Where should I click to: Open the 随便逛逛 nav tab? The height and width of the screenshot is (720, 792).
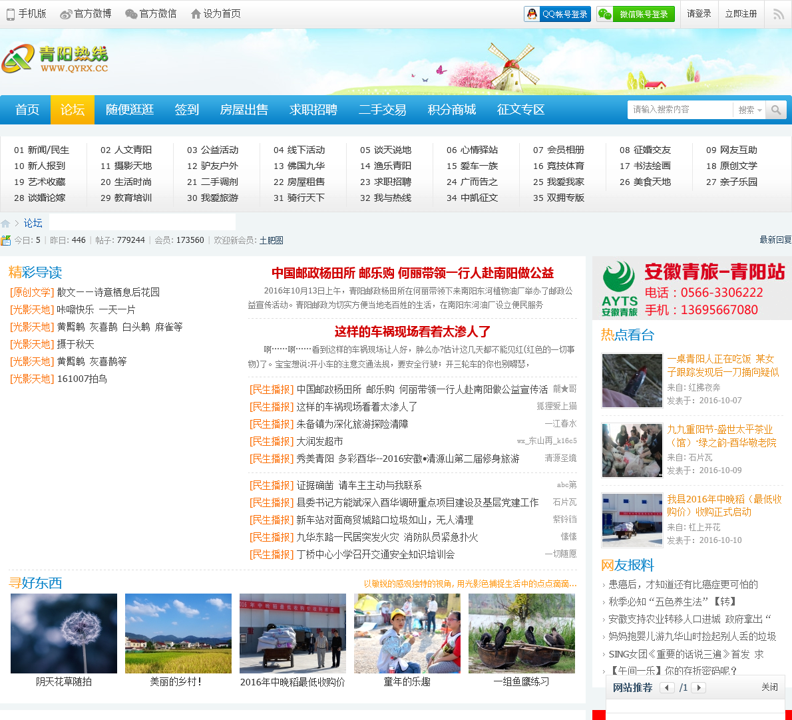point(130,110)
